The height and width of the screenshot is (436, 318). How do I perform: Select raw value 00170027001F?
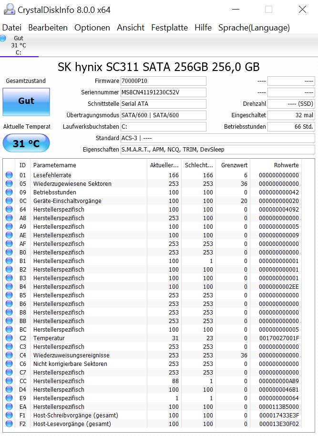[279, 338]
